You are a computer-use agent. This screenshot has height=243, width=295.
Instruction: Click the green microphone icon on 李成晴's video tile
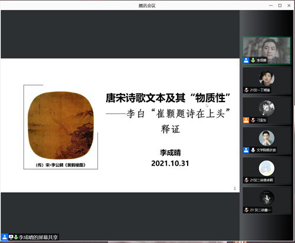[x=253, y=60]
